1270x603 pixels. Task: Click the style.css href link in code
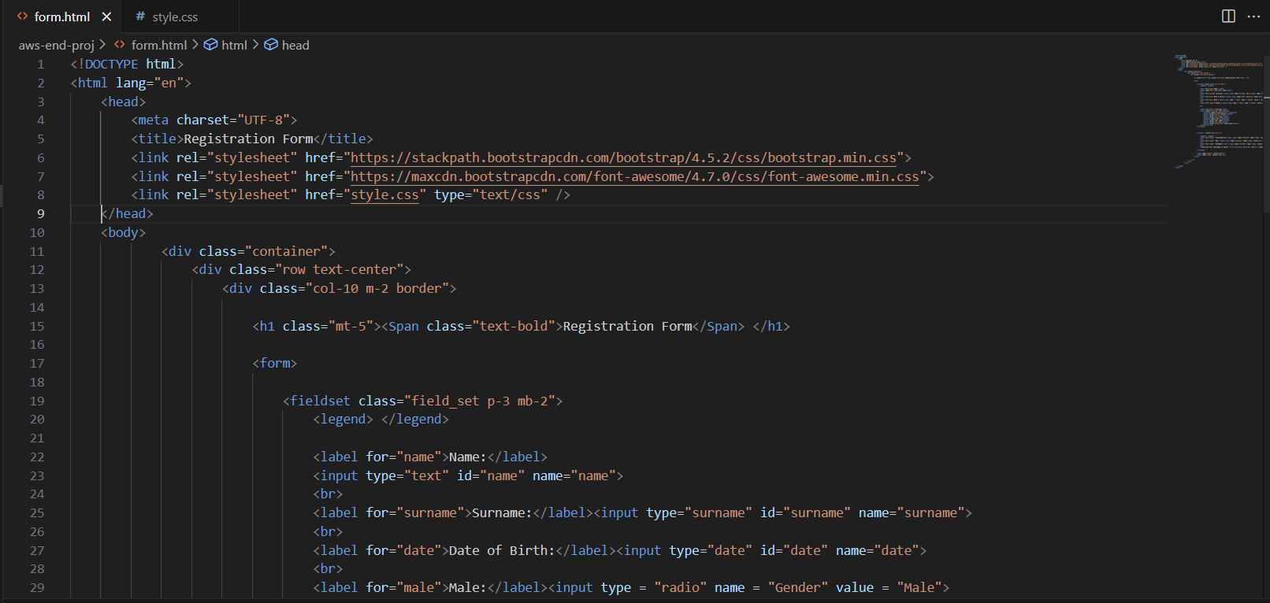384,194
